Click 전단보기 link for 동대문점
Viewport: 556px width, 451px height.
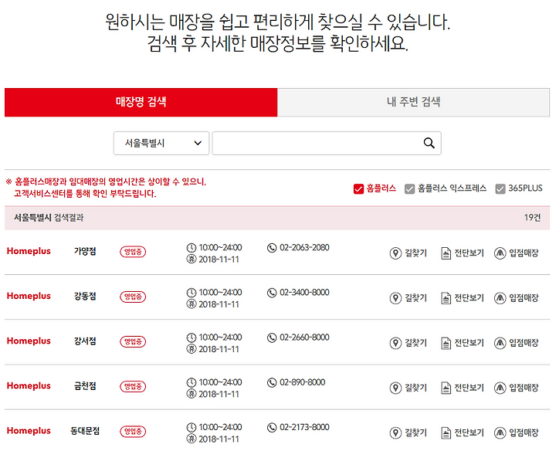click(x=469, y=433)
